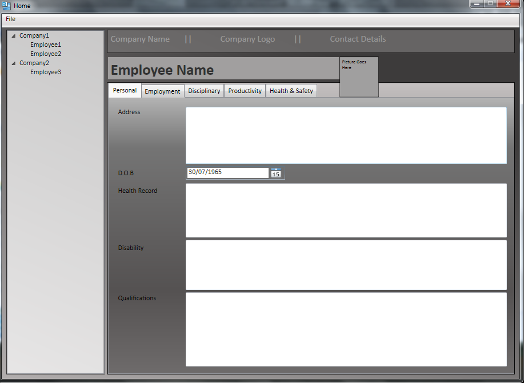Switch to the Employment tab
Image resolution: width=524 pixels, height=383 pixels.
(x=162, y=91)
